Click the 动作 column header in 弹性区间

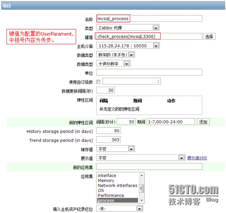(x=171, y=100)
